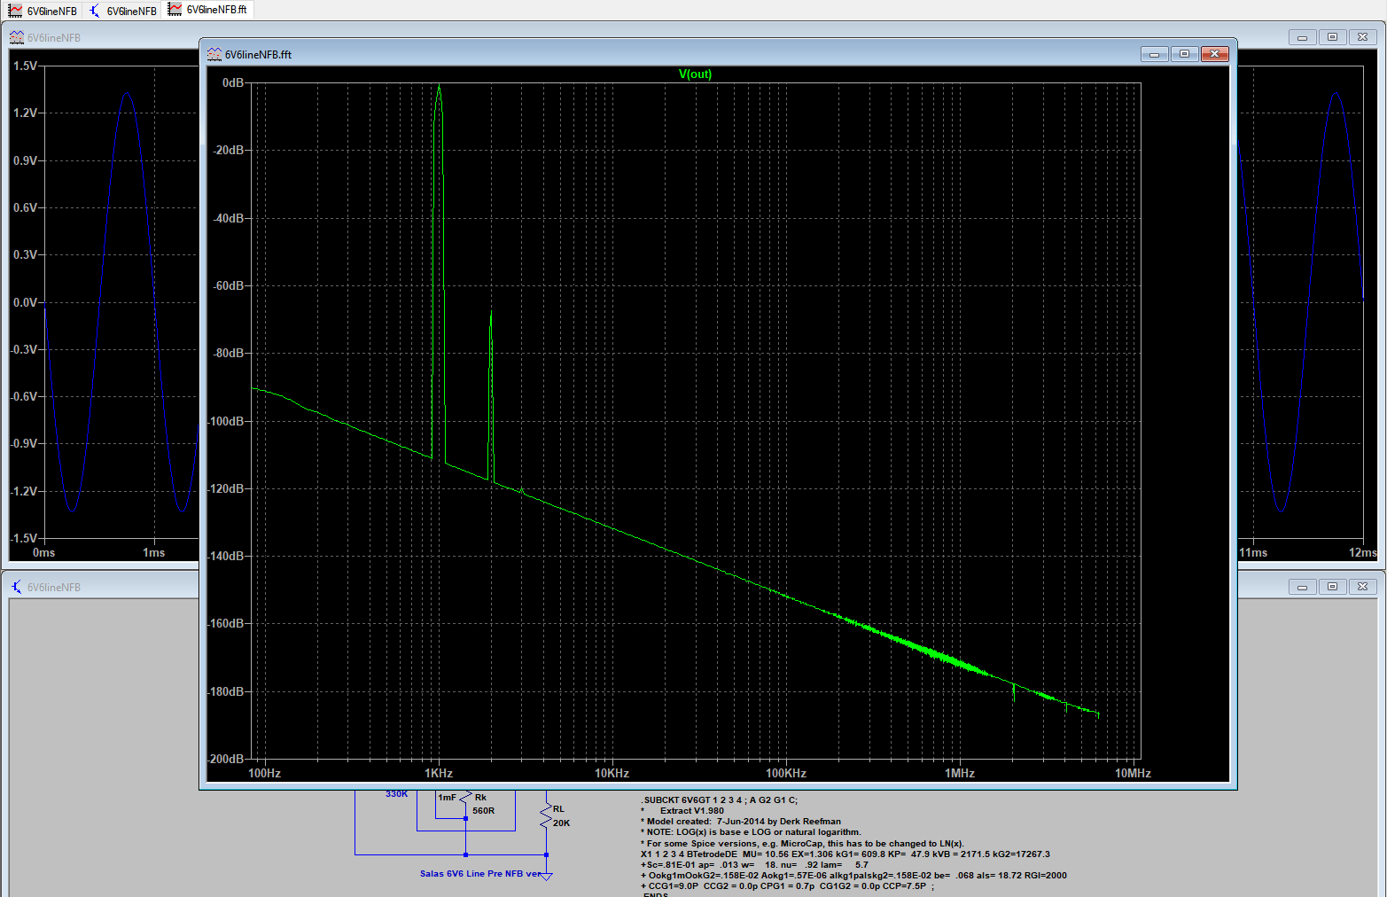Image resolution: width=1387 pixels, height=897 pixels.
Task: Minimize the background waveform window
Action: [x=1302, y=37]
